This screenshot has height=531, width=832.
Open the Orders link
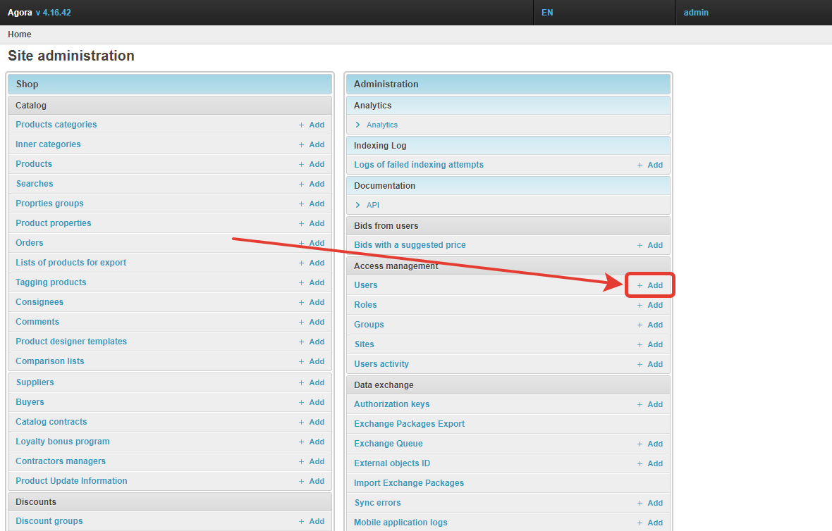[30, 243]
